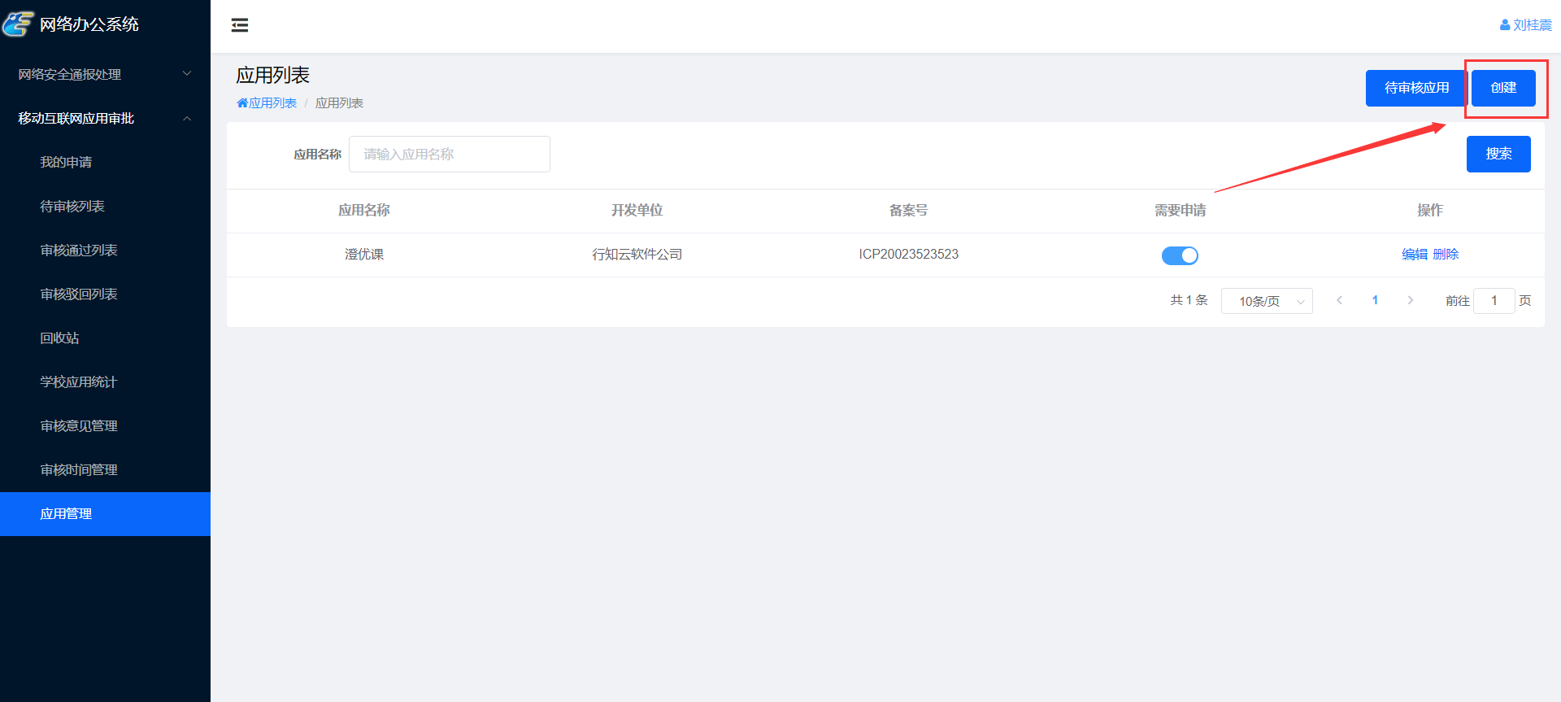The image size is (1561, 702).
Task: Click the 应用列表 page heading
Action: [273, 76]
